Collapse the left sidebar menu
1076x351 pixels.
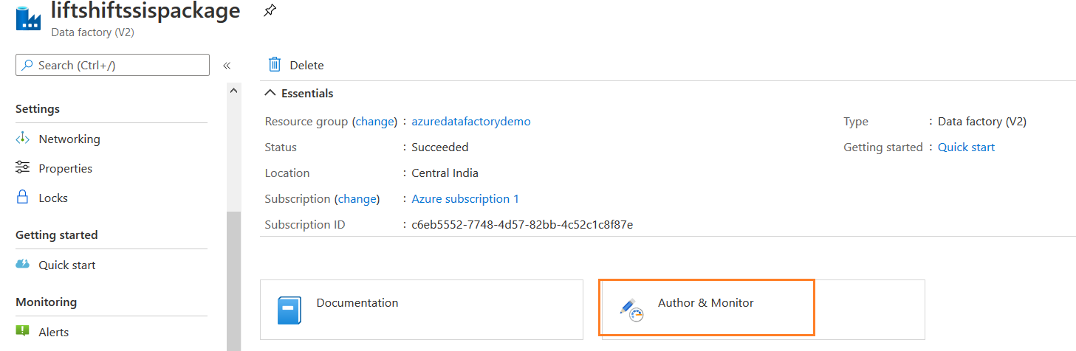coord(227,66)
